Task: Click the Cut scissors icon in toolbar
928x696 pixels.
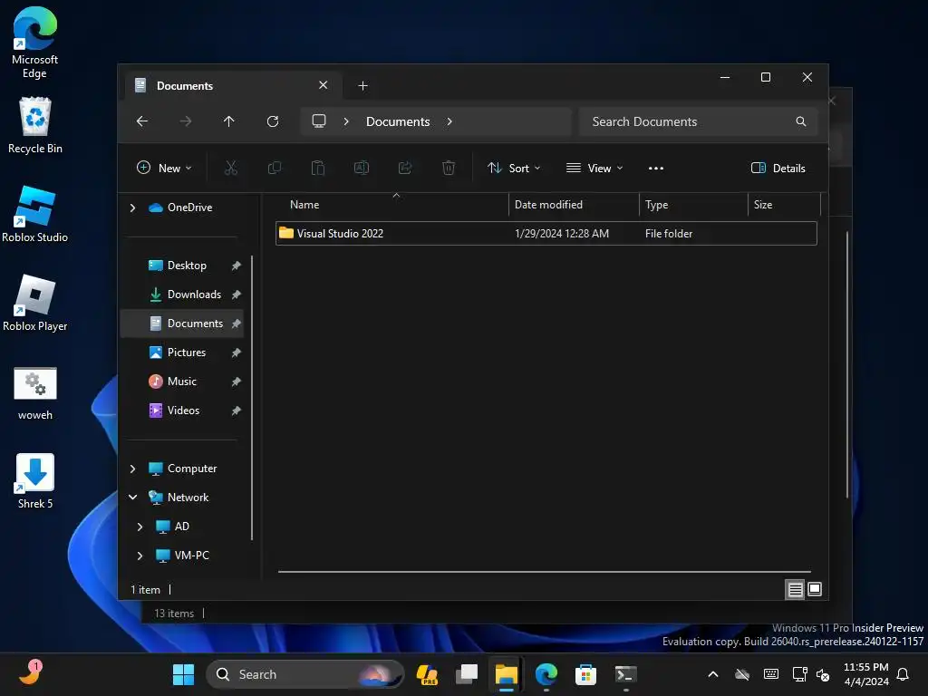Action: [x=231, y=168]
